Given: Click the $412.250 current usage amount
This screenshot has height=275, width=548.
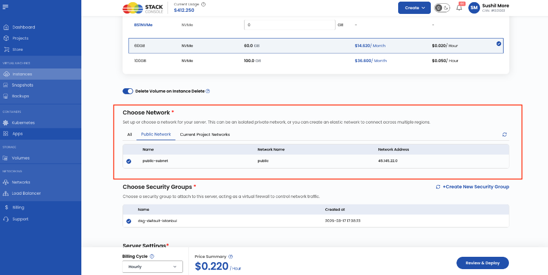Looking at the screenshot, I should tap(184, 11).
